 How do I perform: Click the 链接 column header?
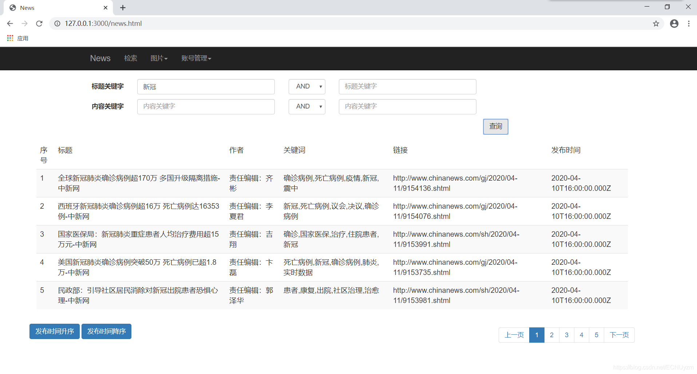(x=400, y=150)
